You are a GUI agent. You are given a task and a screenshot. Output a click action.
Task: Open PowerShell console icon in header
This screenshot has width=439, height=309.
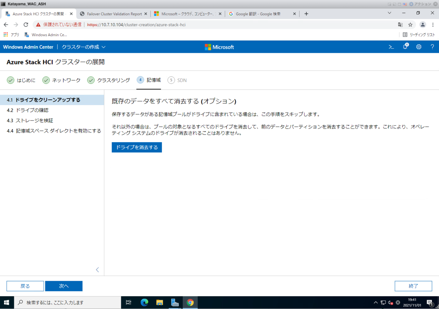coord(391,47)
